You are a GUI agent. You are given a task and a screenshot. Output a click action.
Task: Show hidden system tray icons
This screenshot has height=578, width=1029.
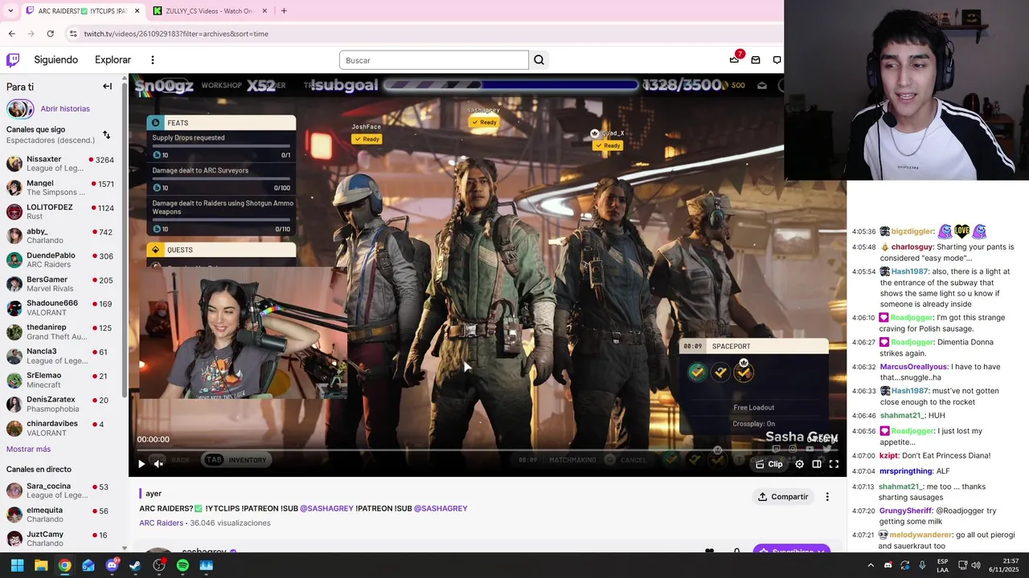click(871, 565)
